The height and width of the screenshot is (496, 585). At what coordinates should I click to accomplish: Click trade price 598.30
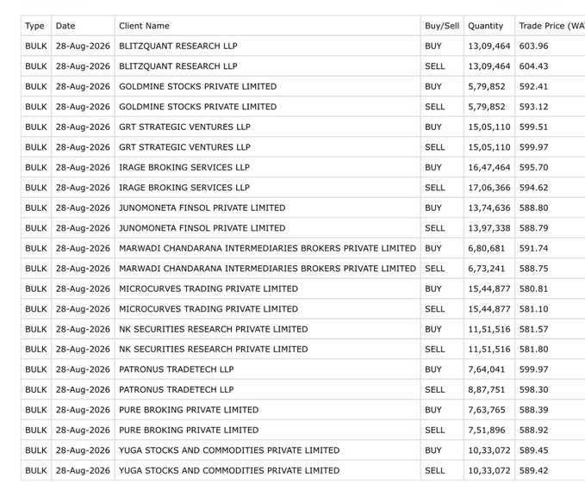coord(534,389)
